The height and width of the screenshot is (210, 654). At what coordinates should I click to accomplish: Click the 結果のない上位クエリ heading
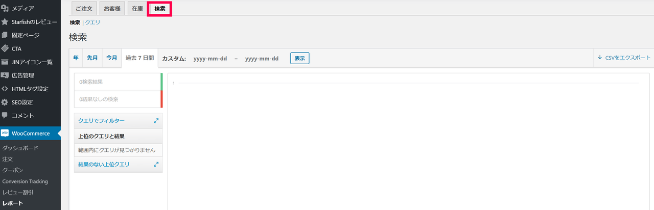pos(104,165)
